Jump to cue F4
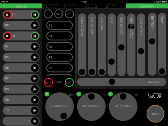The height and width of the screenshot is (126, 168). coord(59,57)
